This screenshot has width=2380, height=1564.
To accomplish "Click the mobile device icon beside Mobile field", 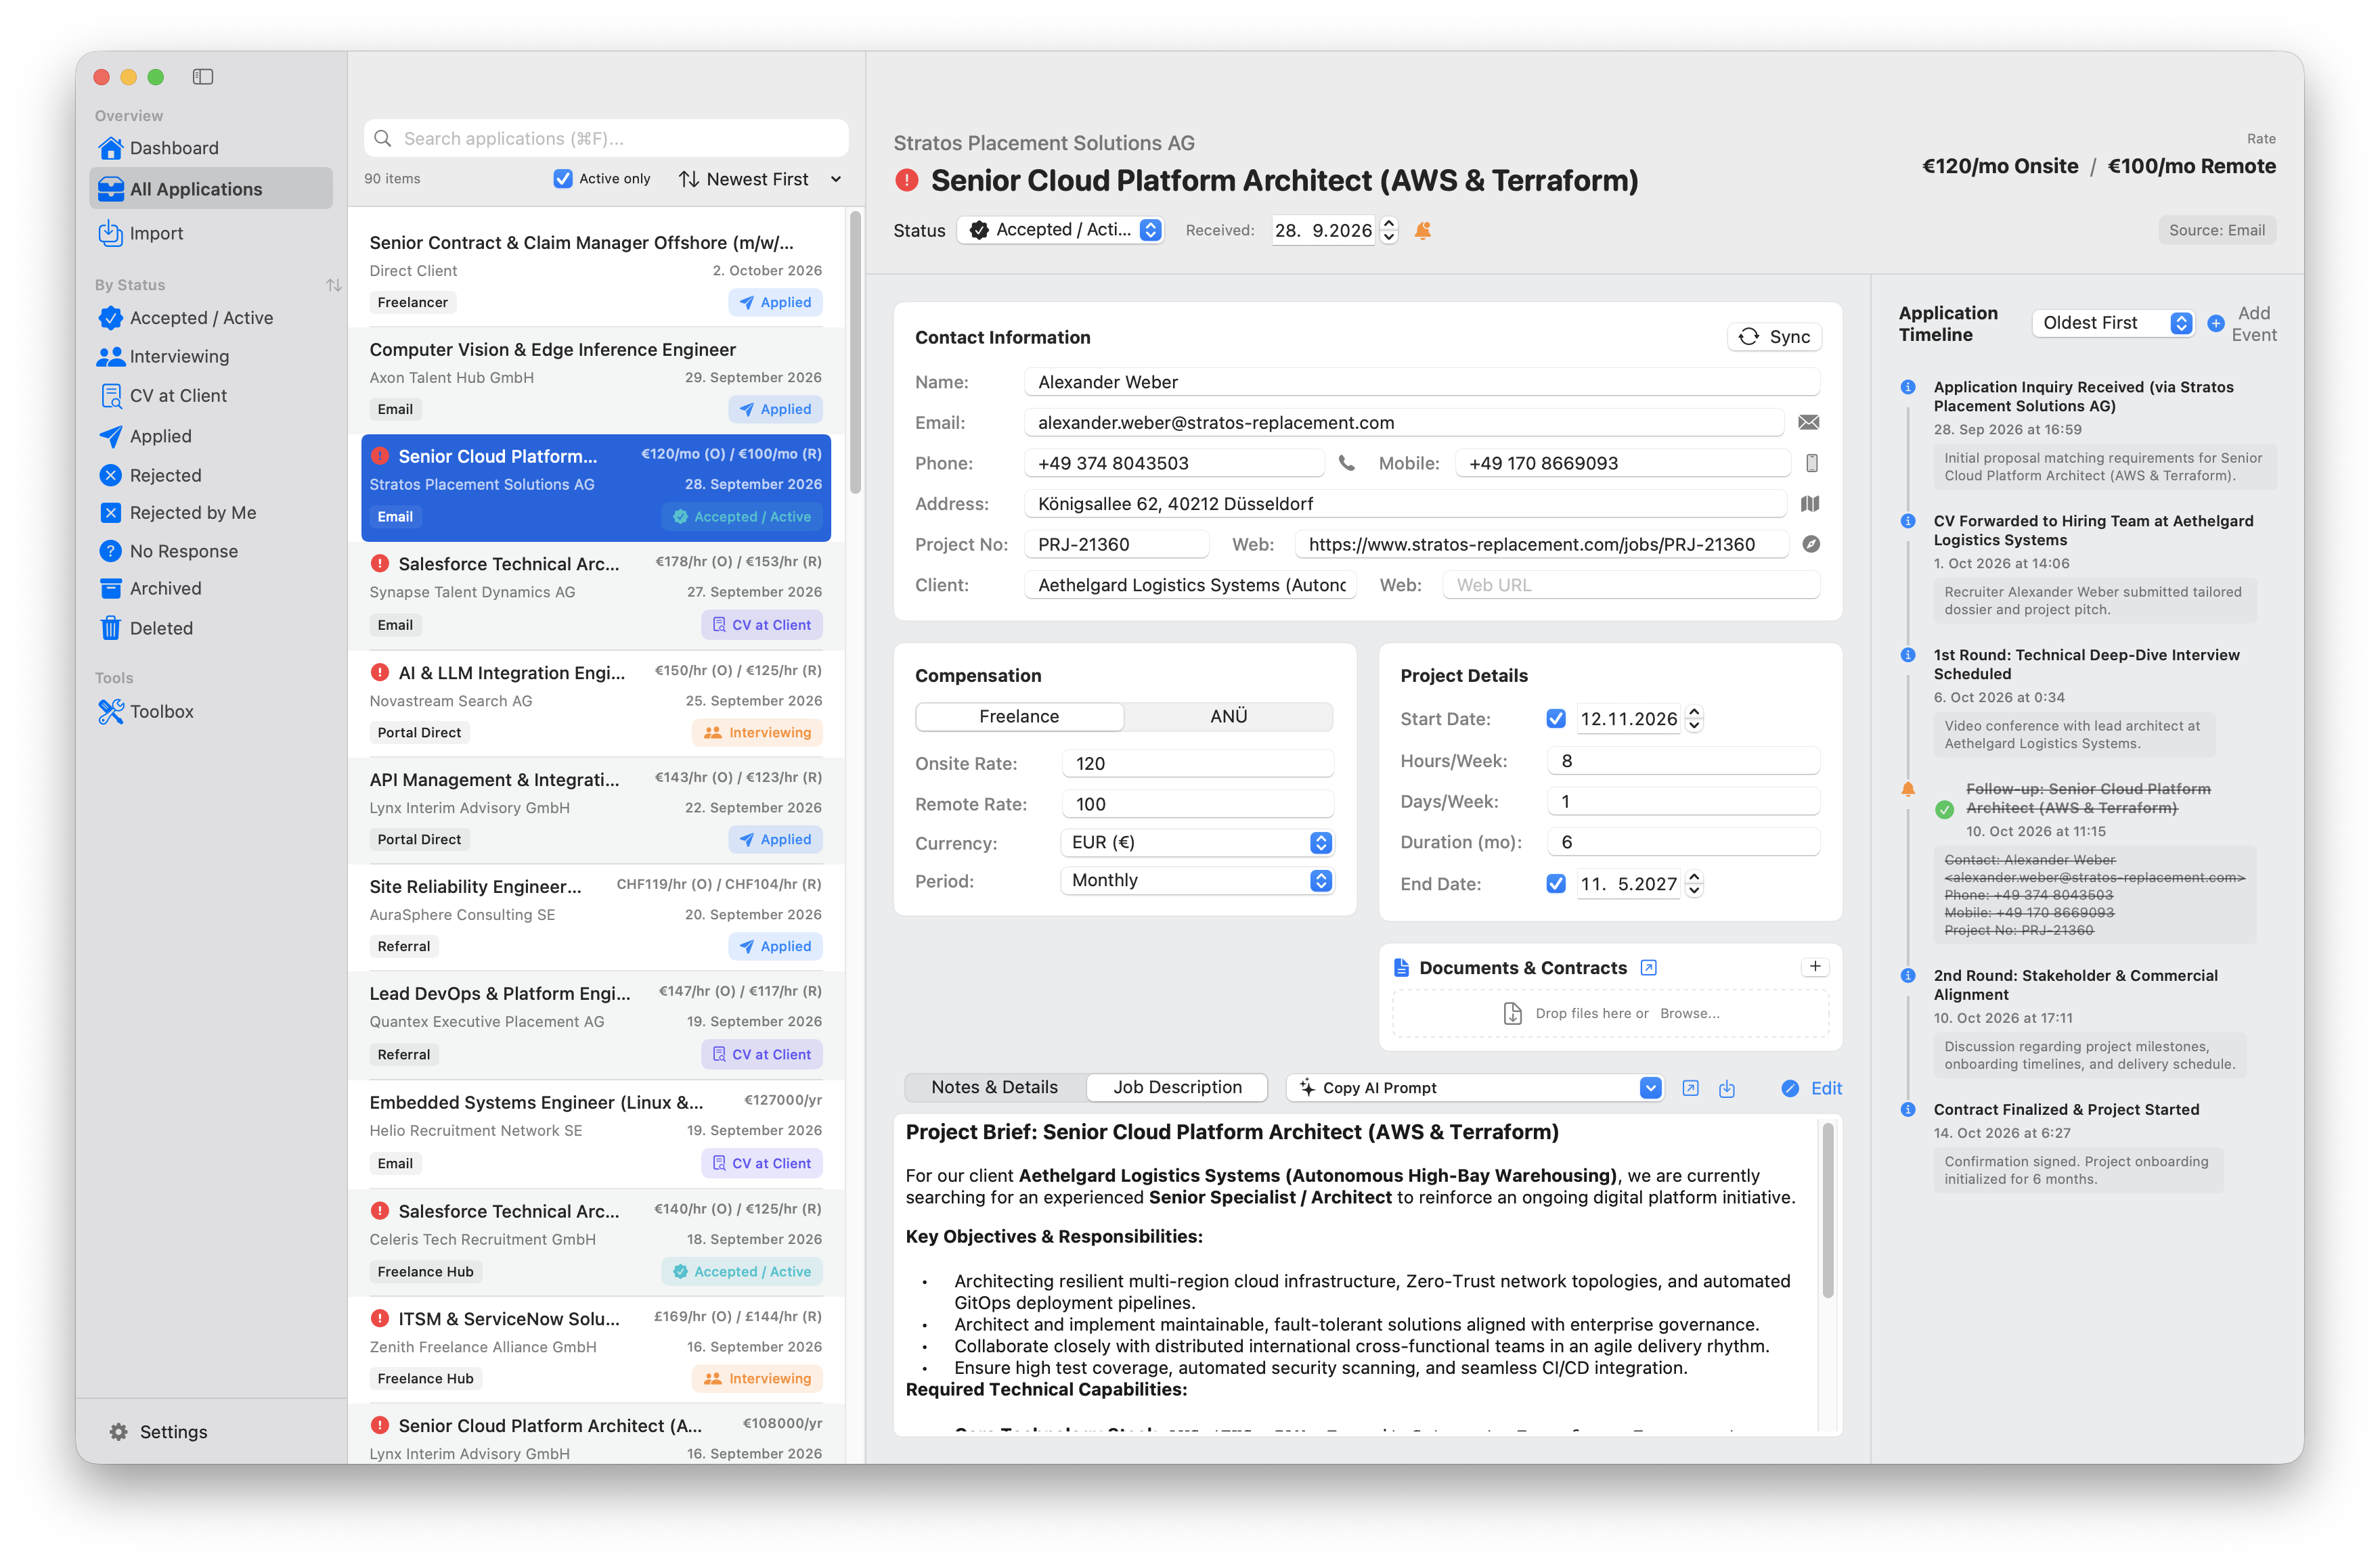I will click(1811, 463).
